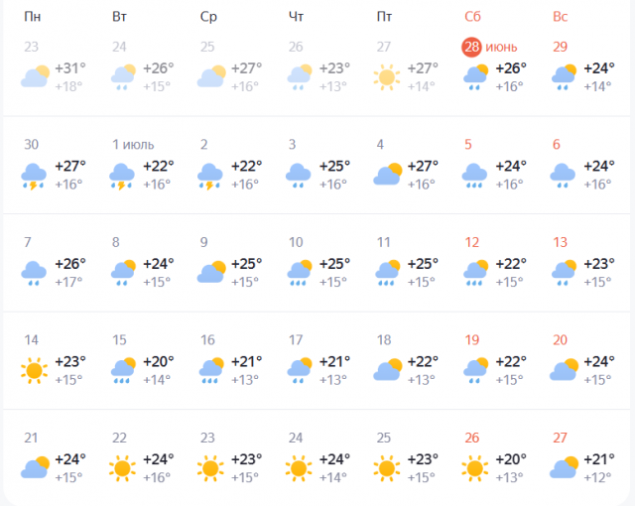Screen dimensions: 635x506
Task: Click the +20° temperature on July 15
Action: pyautogui.click(x=159, y=361)
